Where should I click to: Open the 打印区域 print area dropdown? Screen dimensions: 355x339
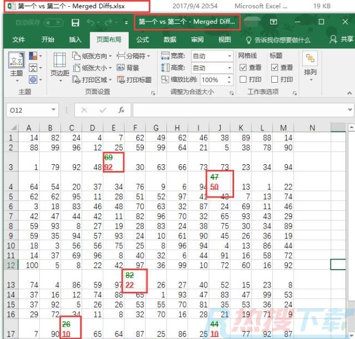tap(92, 80)
